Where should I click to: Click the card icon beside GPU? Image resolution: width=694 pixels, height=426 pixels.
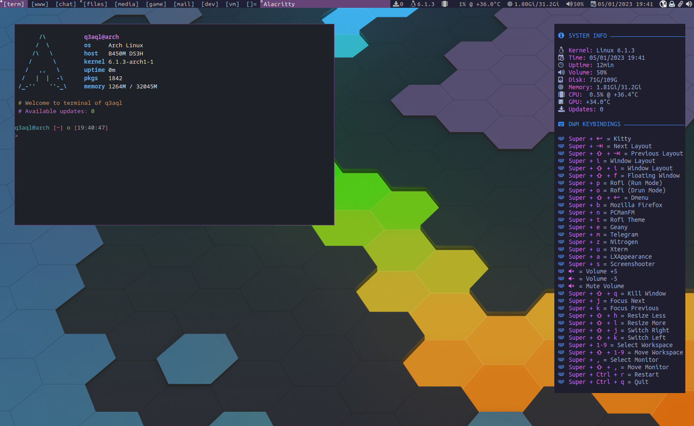(x=561, y=102)
